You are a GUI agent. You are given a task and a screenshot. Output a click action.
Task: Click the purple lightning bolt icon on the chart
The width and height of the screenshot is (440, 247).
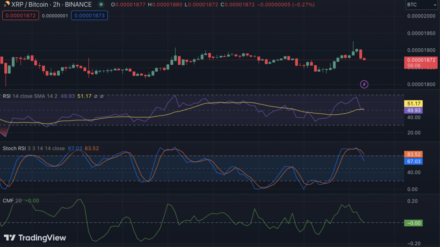click(x=364, y=84)
